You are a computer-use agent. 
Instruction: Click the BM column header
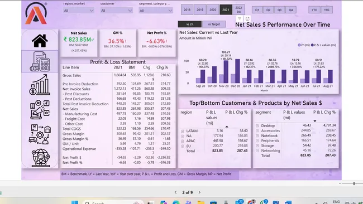pyautogui.click(x=132, y=67)
